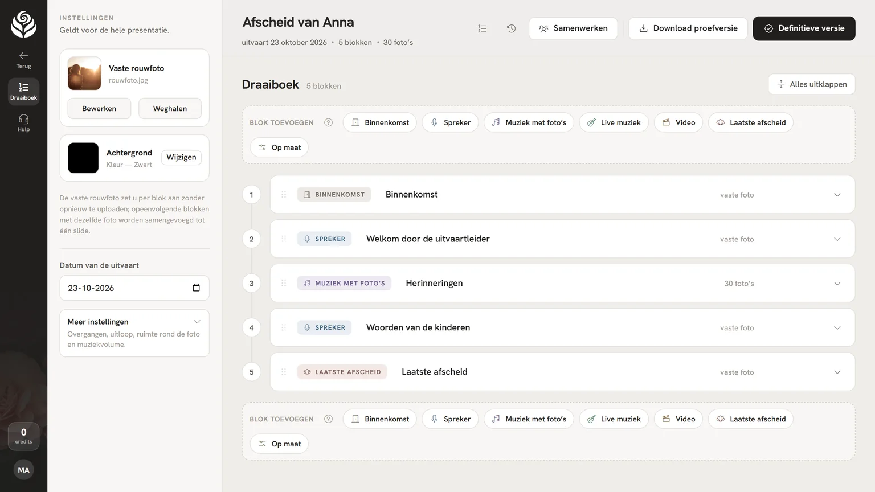Add a Live muziek block from top row
875x492 pixels.
tap(614, 122)
